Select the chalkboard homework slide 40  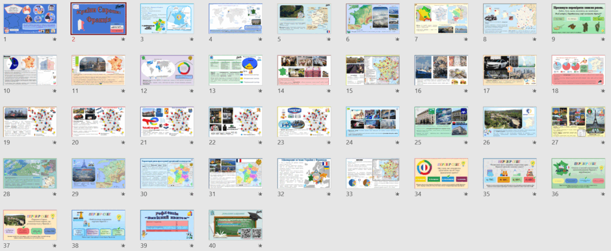[236, 225]
